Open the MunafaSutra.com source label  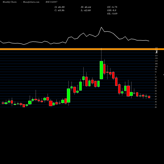point(31,2)
